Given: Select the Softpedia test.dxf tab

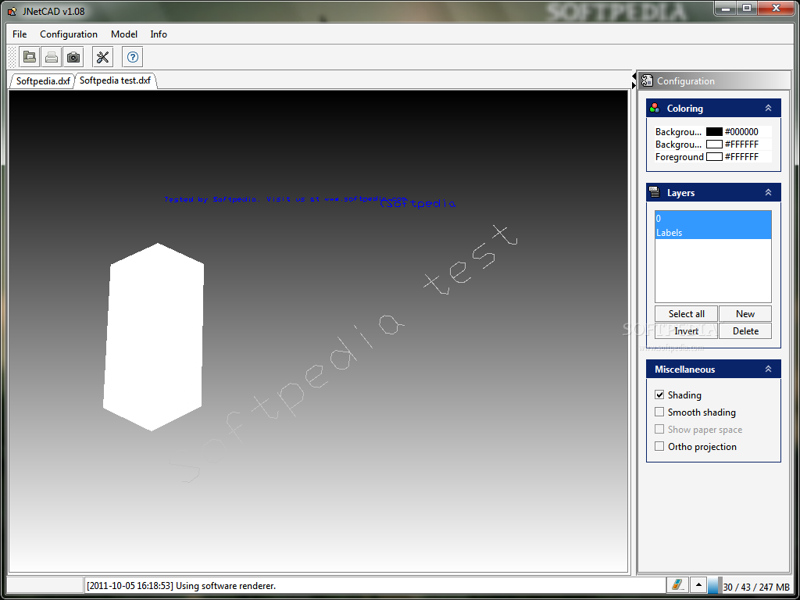Looking at the screenshot, I should coord(116,80).
